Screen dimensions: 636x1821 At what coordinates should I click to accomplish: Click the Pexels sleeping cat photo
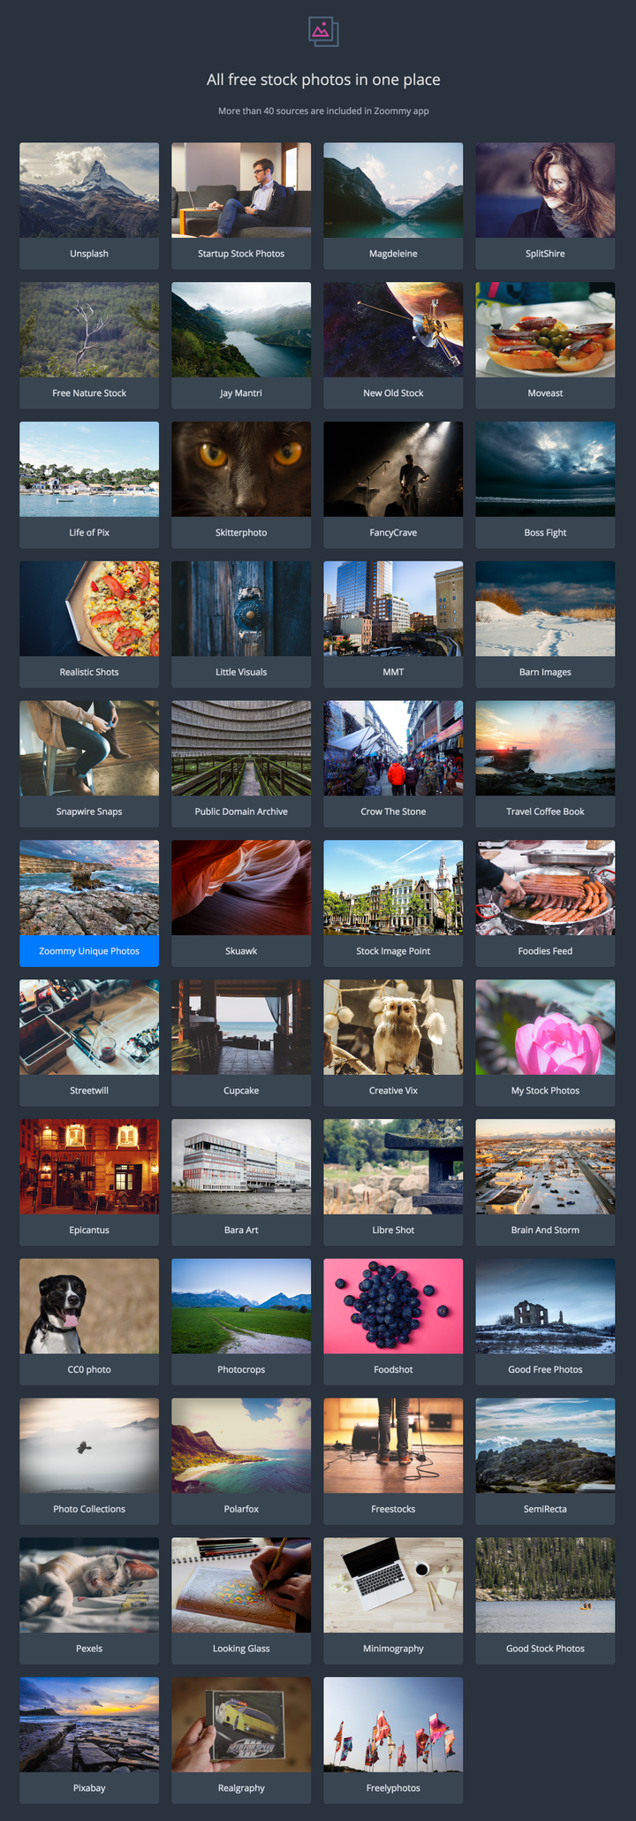[x=89, y=1585]
